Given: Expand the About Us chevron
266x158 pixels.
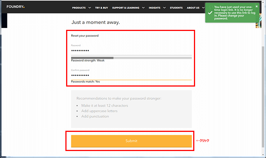Looking at the screenshot, I should 203,8.
